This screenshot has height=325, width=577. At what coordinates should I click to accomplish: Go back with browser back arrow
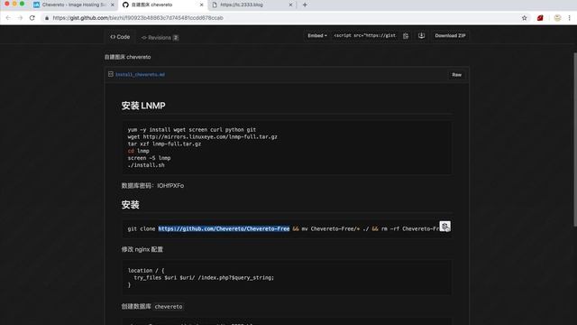[8, 18]
